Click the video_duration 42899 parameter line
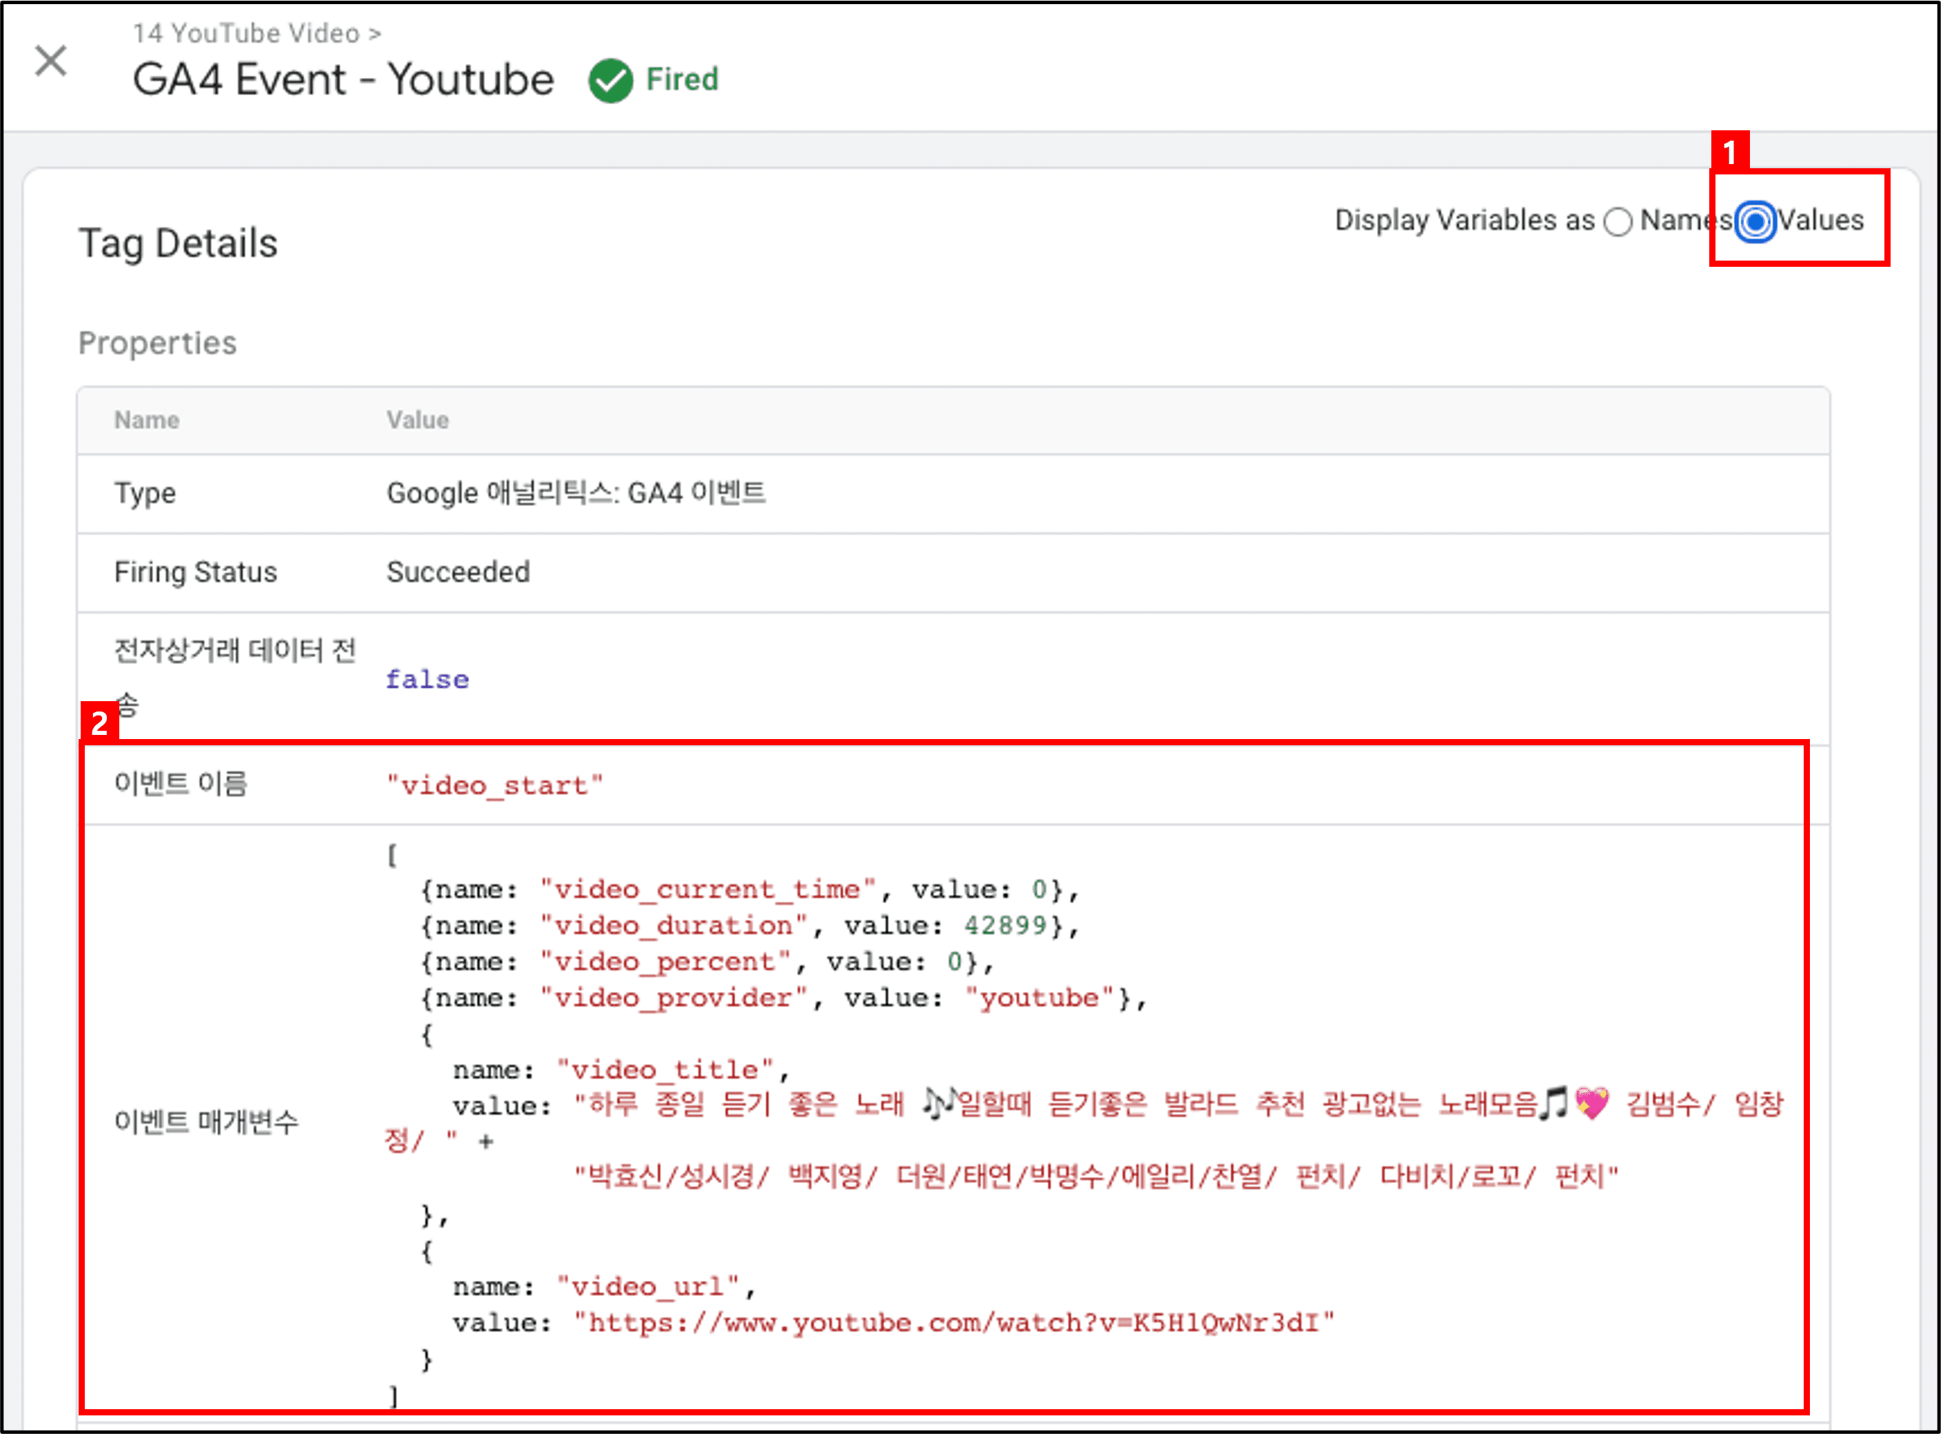The image size is (1943, 1434). point(750,926)
